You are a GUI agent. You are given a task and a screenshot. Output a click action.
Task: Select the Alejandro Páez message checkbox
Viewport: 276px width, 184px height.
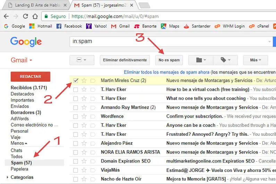tap(76, 143)
